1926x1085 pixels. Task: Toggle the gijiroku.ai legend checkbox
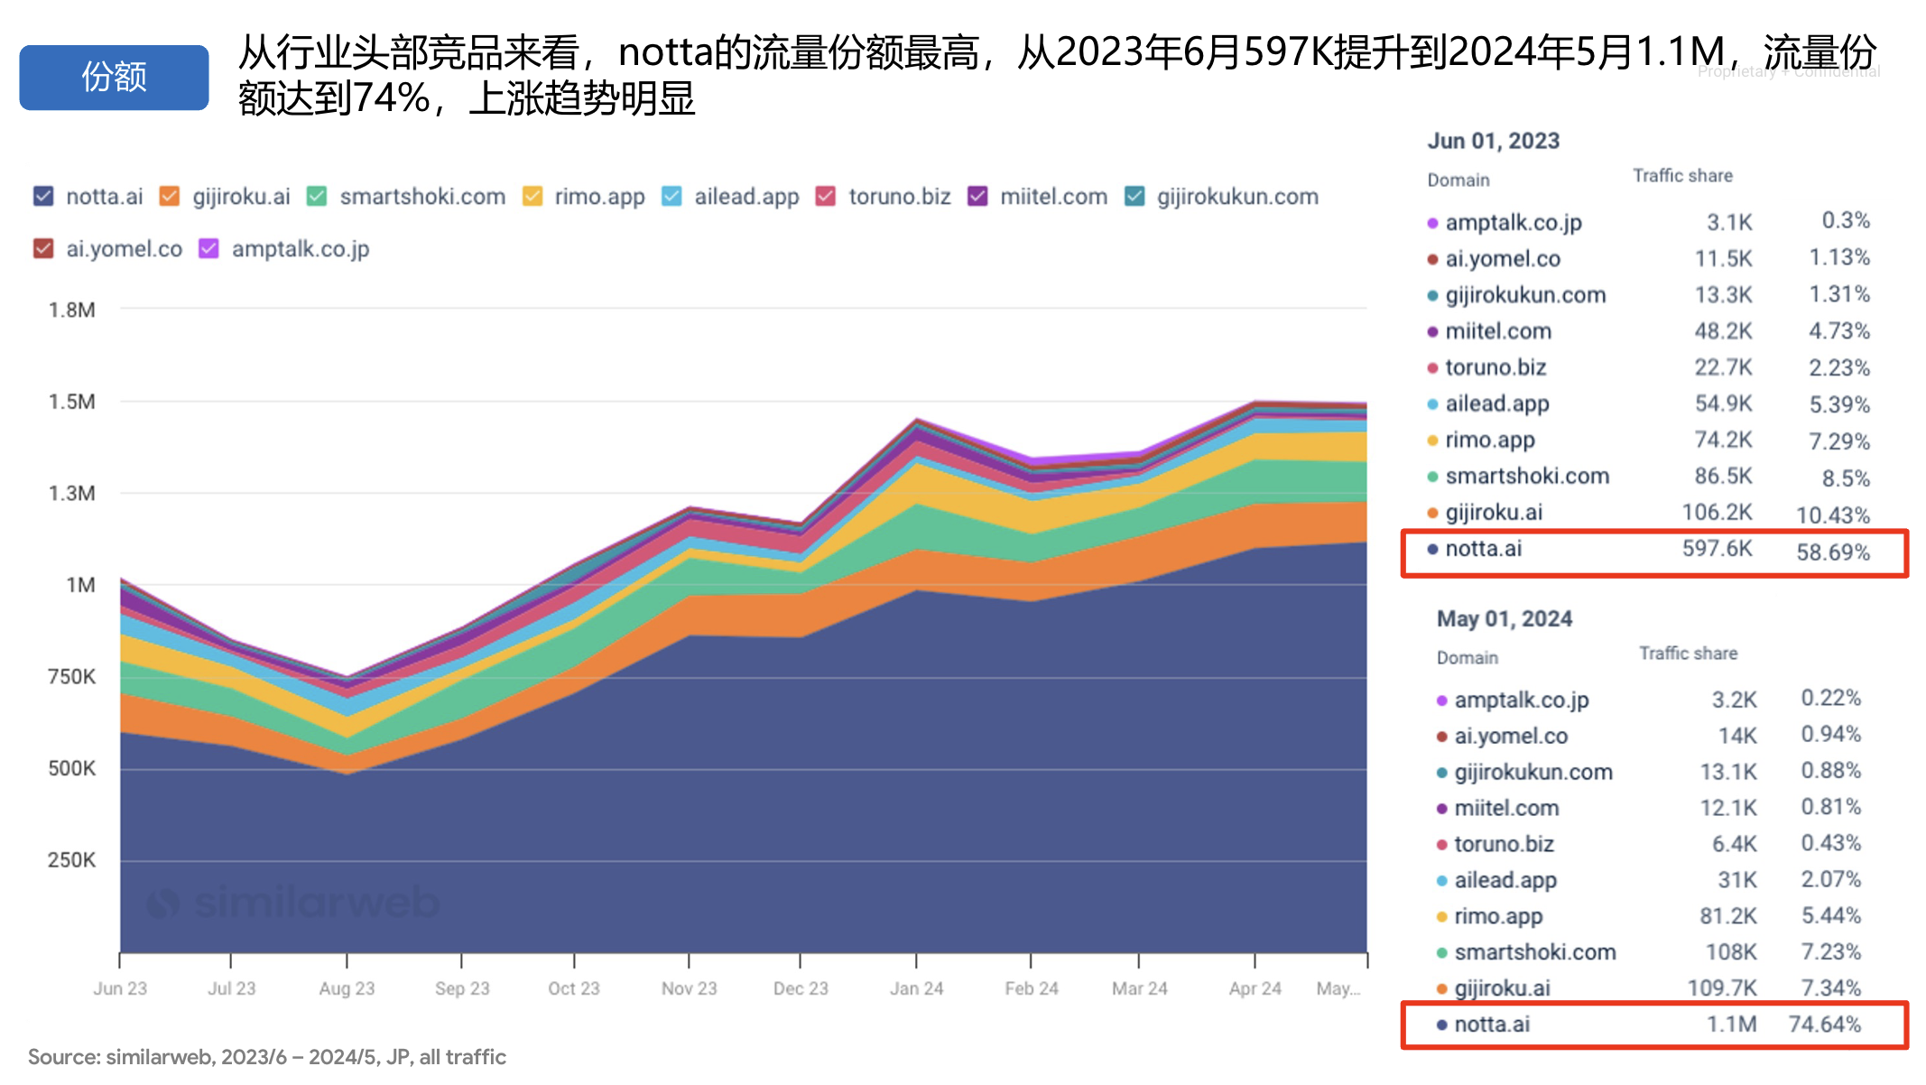[x=169, y=196]
